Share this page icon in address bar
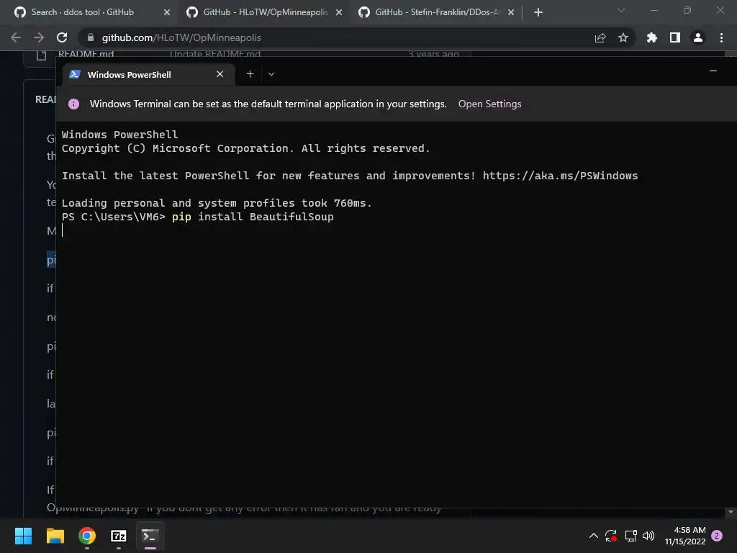Screen dimensions: 737x553 (x=600, y=37)
